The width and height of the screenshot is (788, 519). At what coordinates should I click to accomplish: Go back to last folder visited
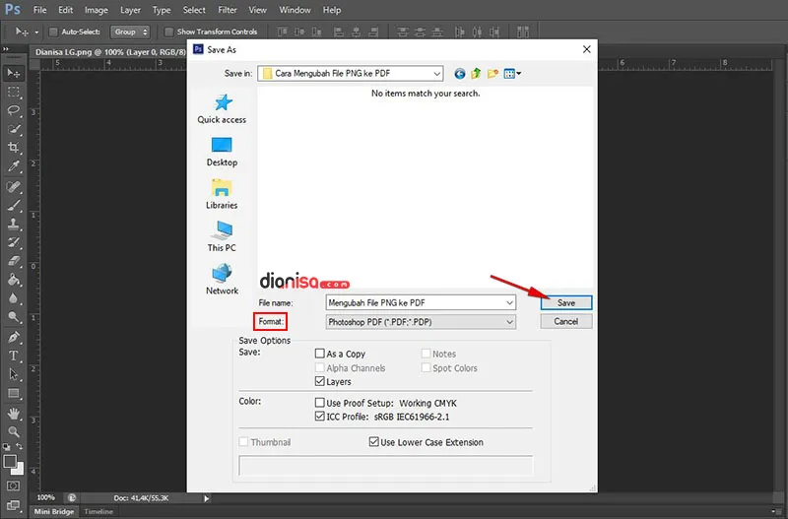coord(459,74)
